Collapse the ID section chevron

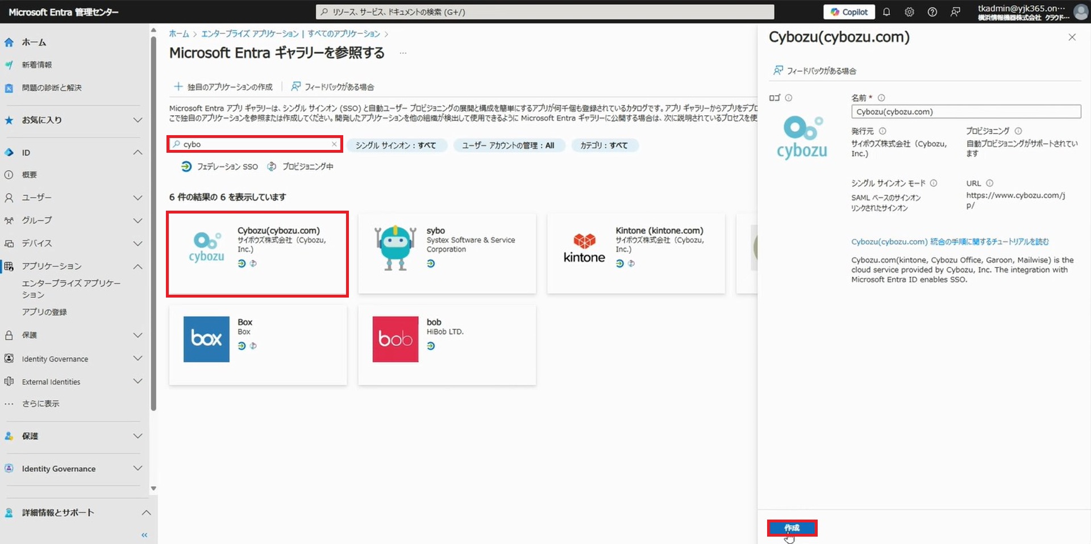[138, 152]
